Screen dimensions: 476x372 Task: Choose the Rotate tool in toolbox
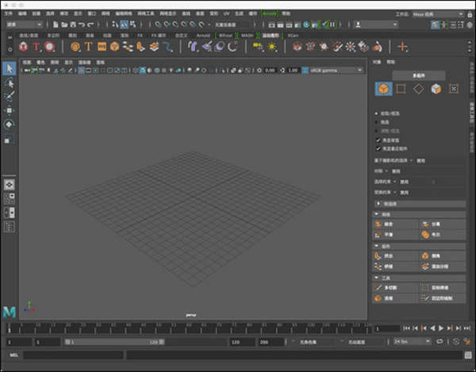pyautogui.click(x=10, y=124)
